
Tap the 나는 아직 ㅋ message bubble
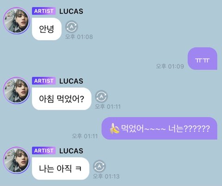click(x=61, y=168)
